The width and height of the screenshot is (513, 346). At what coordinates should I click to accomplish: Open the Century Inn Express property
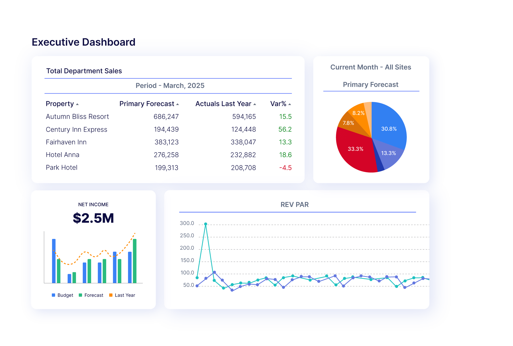tap(76, 129)
